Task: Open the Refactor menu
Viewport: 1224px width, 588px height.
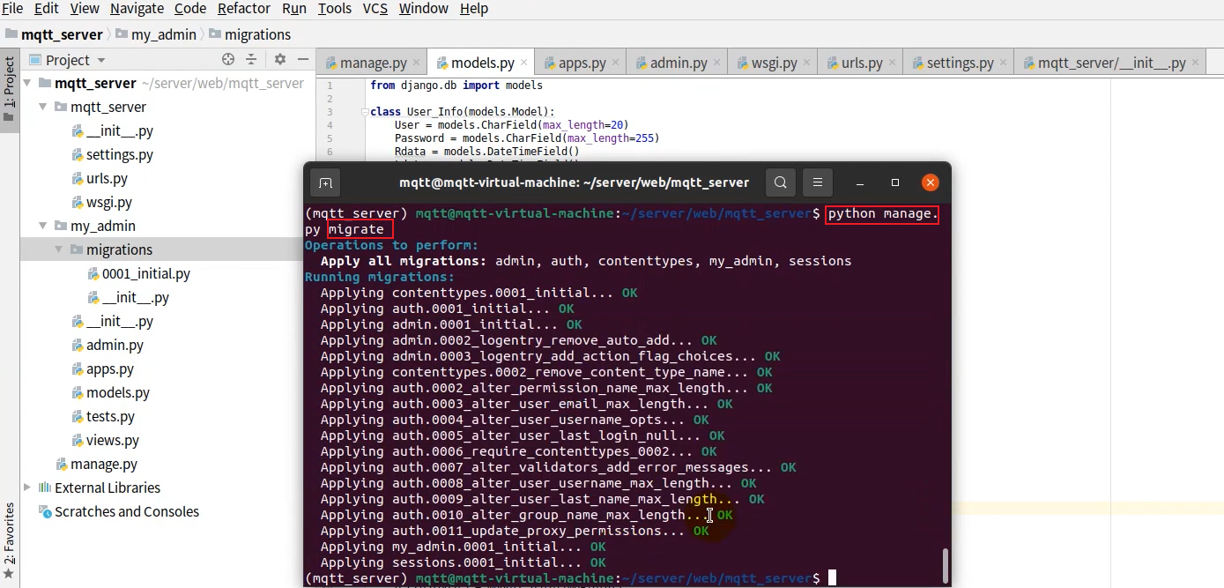Action: [x=244, y=9]
